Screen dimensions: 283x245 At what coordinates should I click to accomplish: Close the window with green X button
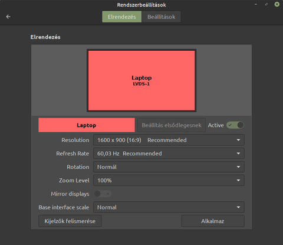(277, 4)
